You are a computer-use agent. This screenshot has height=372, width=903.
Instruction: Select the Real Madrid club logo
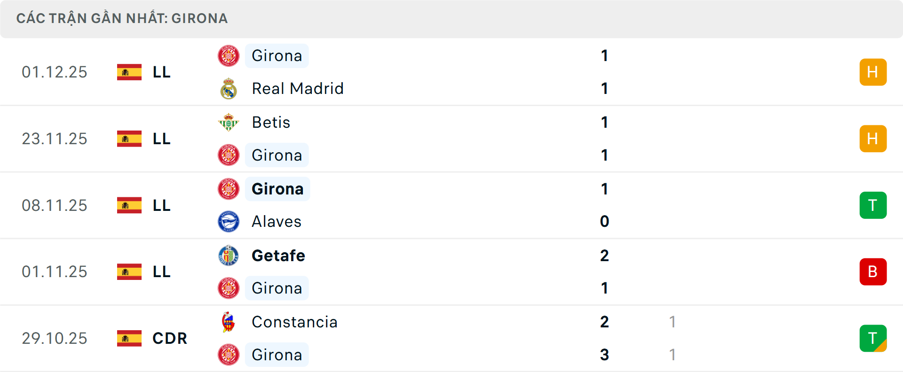point(229,88)
